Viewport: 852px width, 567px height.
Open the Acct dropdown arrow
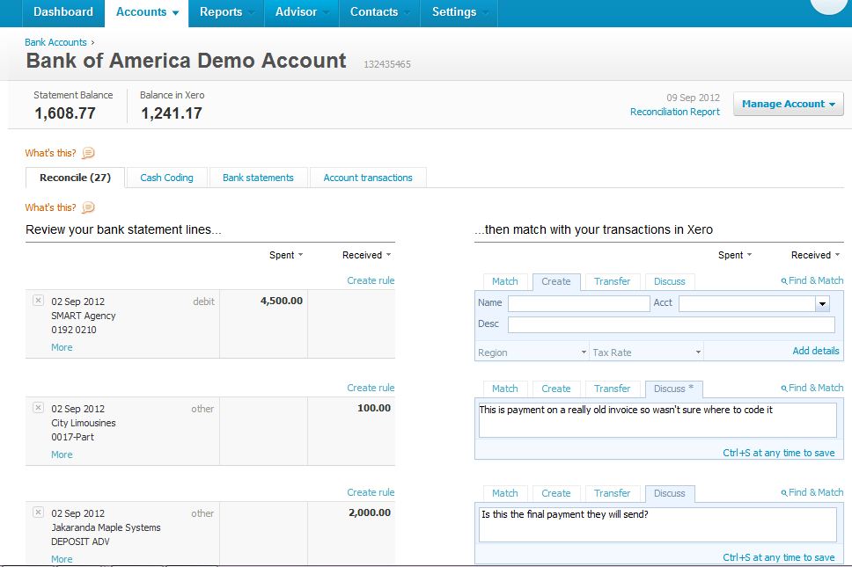[823, 303]
